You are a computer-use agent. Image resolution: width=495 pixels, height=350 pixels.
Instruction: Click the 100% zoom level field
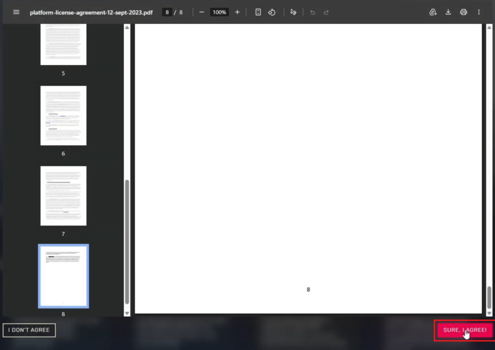click(x=219, y=12)
